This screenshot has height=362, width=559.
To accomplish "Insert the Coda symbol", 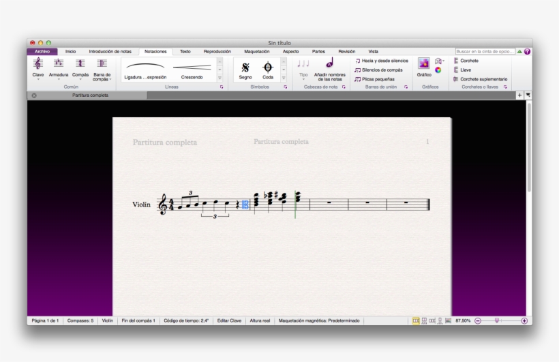I will click(268, 69).
